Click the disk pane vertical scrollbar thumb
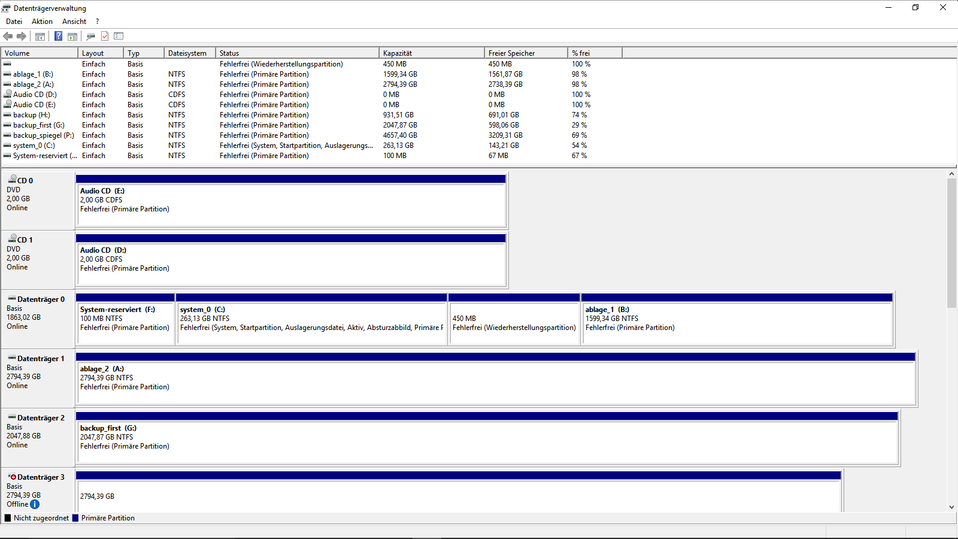This screenshot has height=539, width=958. (x=952, y=243)
